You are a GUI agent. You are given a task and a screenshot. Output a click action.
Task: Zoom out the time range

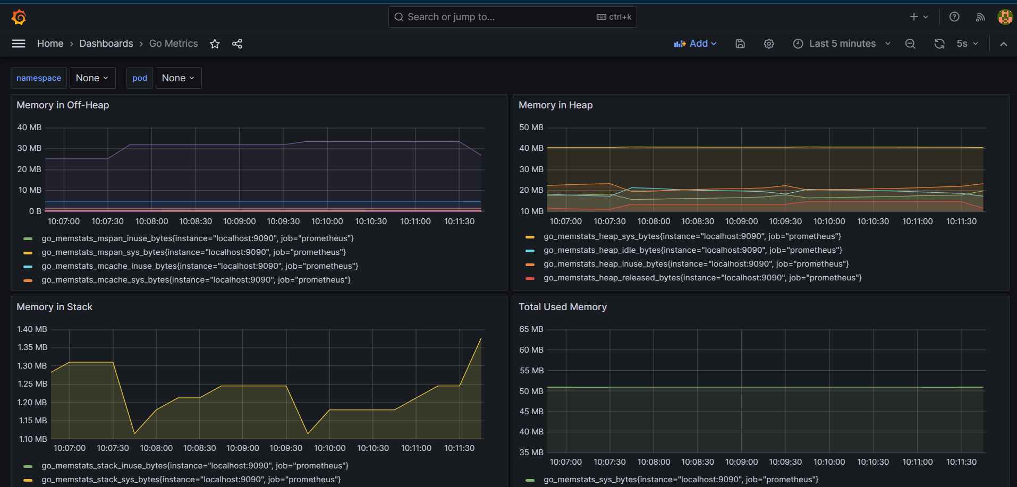coord(910,44)
